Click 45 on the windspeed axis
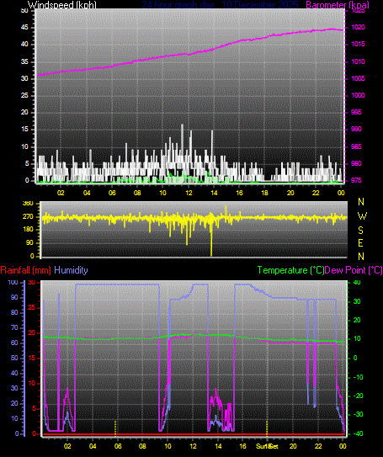Image resolution: width=383 pixels, height=457 pixels. (x=24, y=28)
